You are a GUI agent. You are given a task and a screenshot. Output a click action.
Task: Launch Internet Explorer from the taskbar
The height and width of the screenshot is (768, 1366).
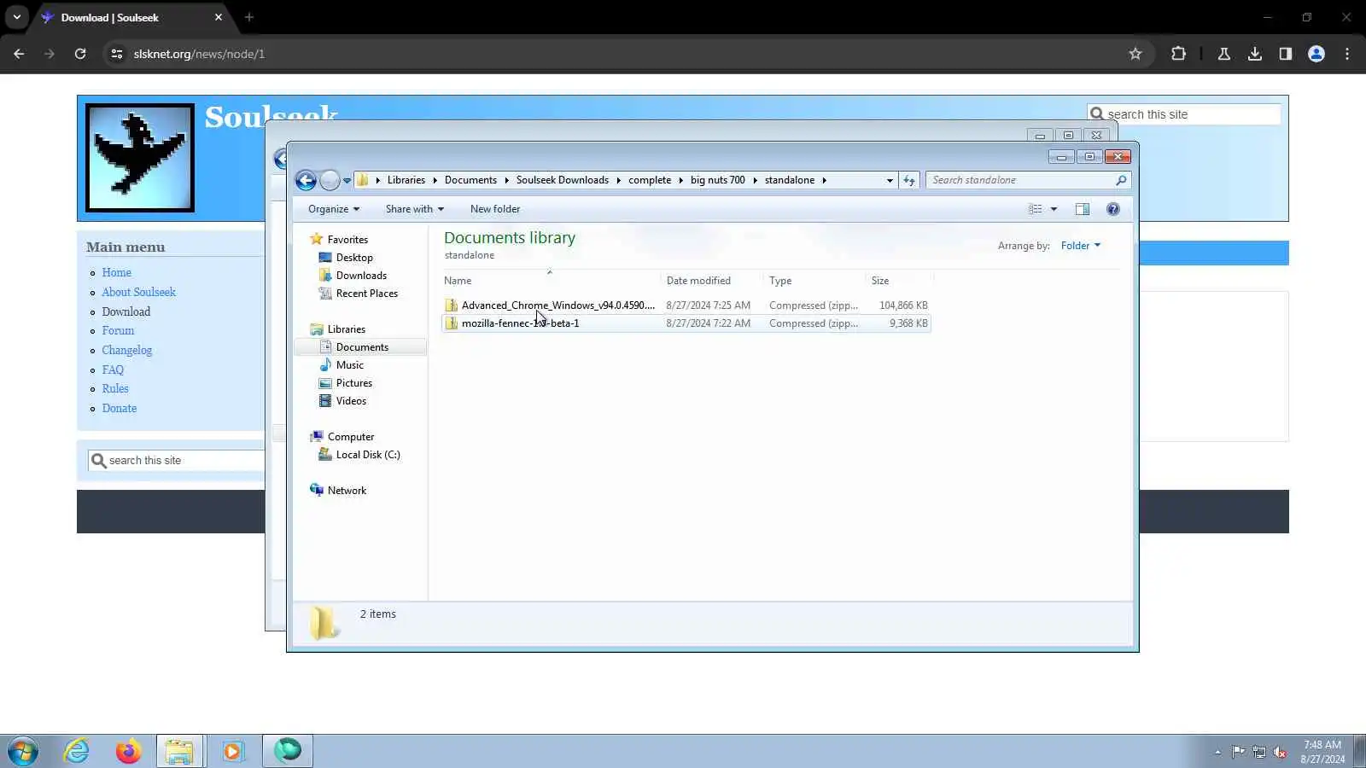coord(77,751)
